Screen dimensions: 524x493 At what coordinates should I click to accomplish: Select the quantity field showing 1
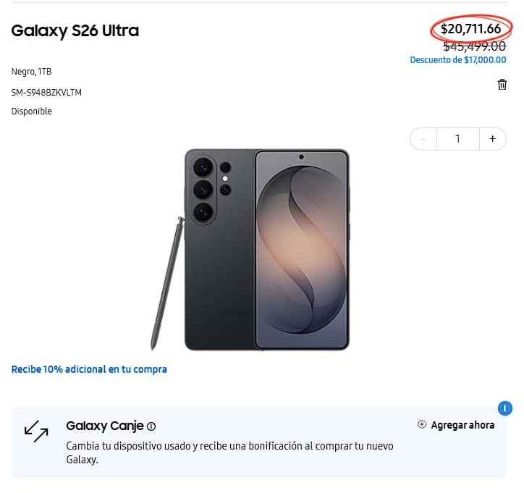(x=458, y=139)
